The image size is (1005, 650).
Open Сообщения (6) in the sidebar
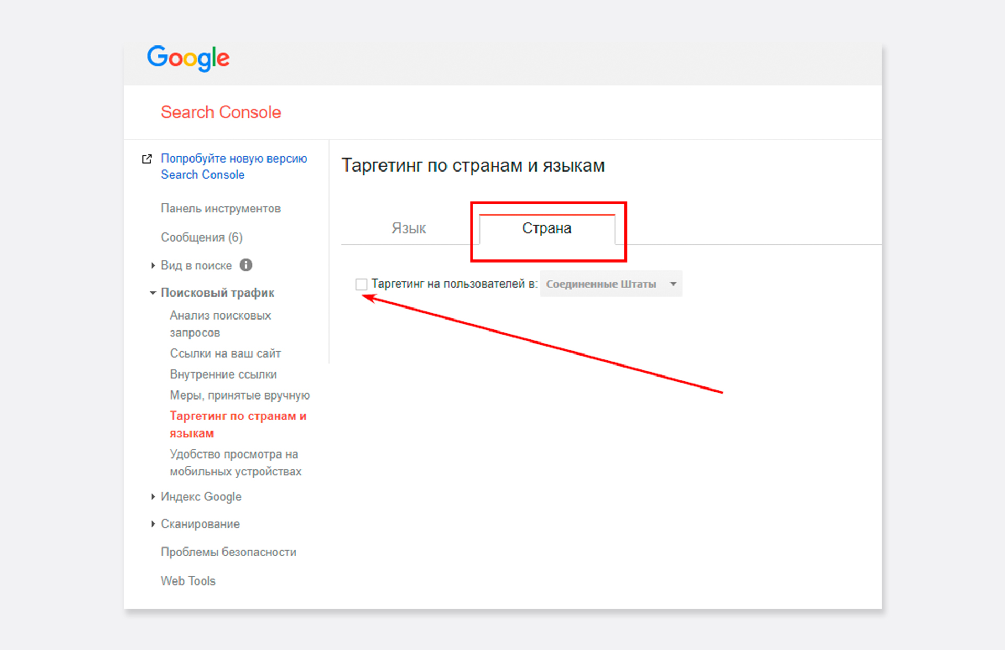(x=202, y=237)
